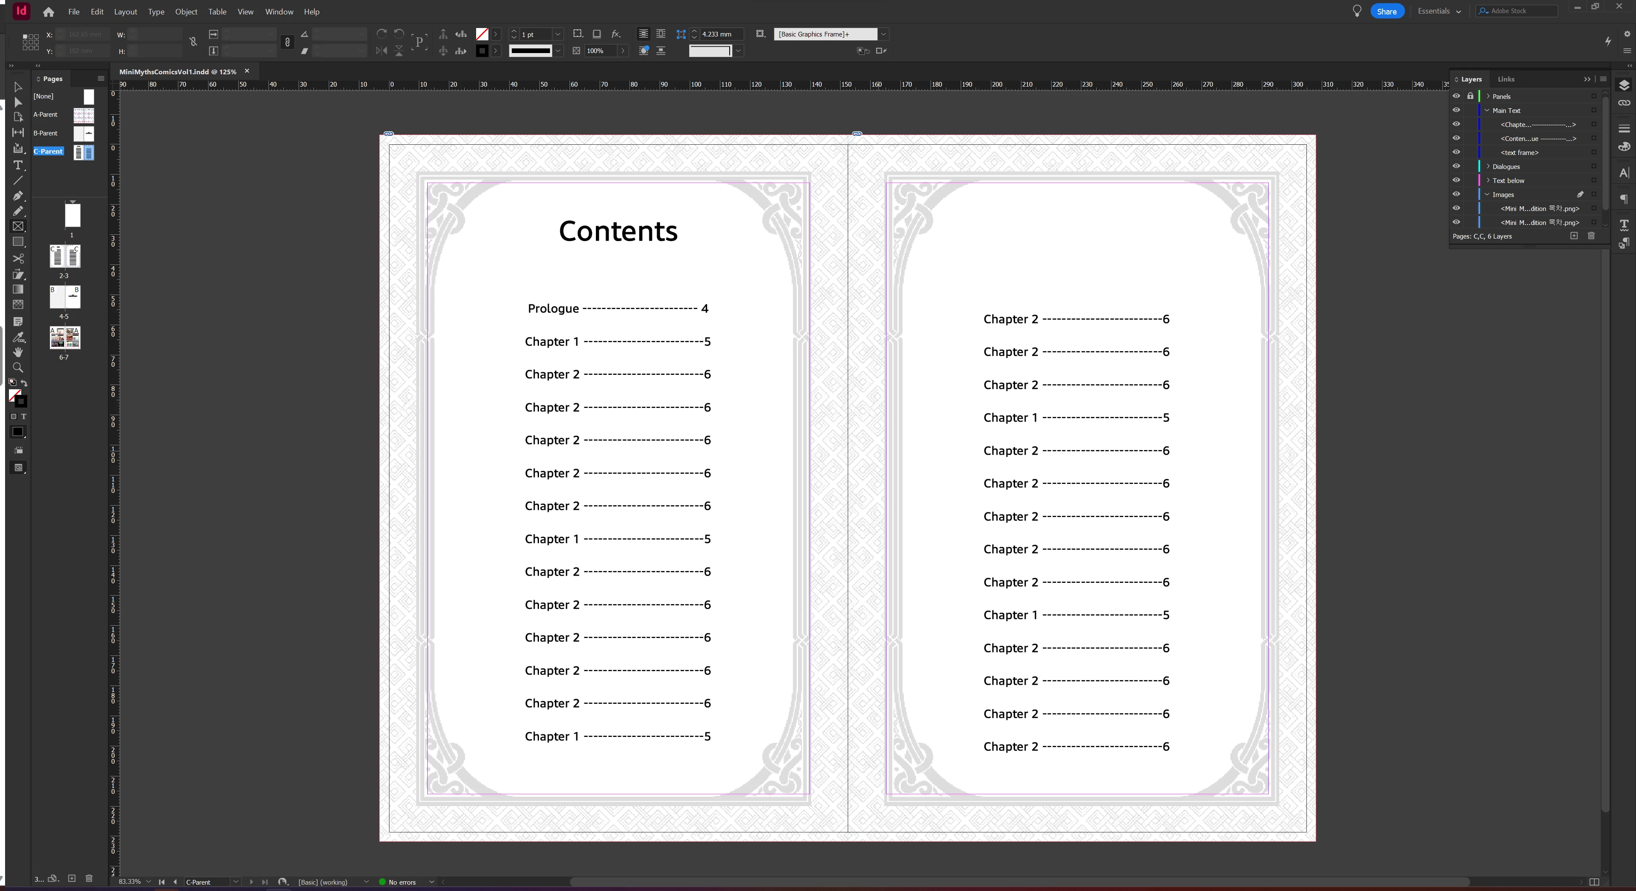Image resolution: width=1636 pixels, height=891 pixels.
Task: Activate the Hand tool
Action: [18, 352]
